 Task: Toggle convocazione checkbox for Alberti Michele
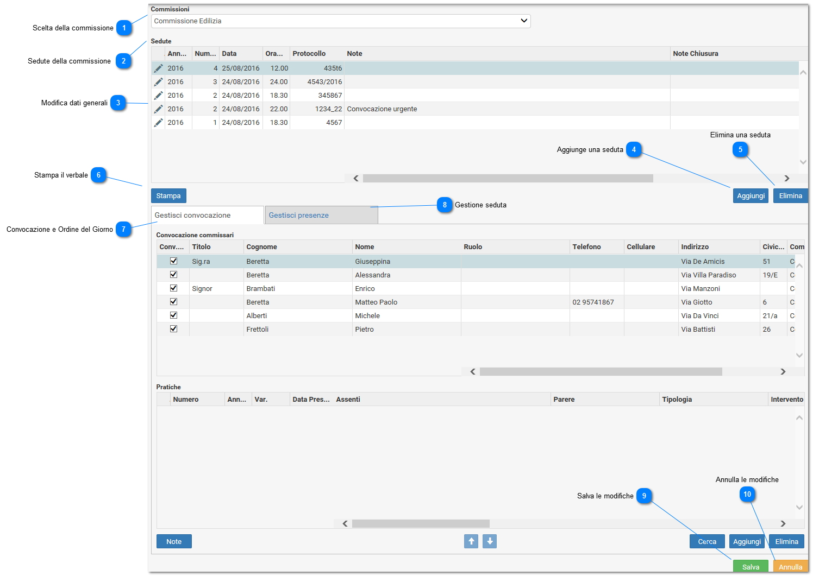coord(173,315)
